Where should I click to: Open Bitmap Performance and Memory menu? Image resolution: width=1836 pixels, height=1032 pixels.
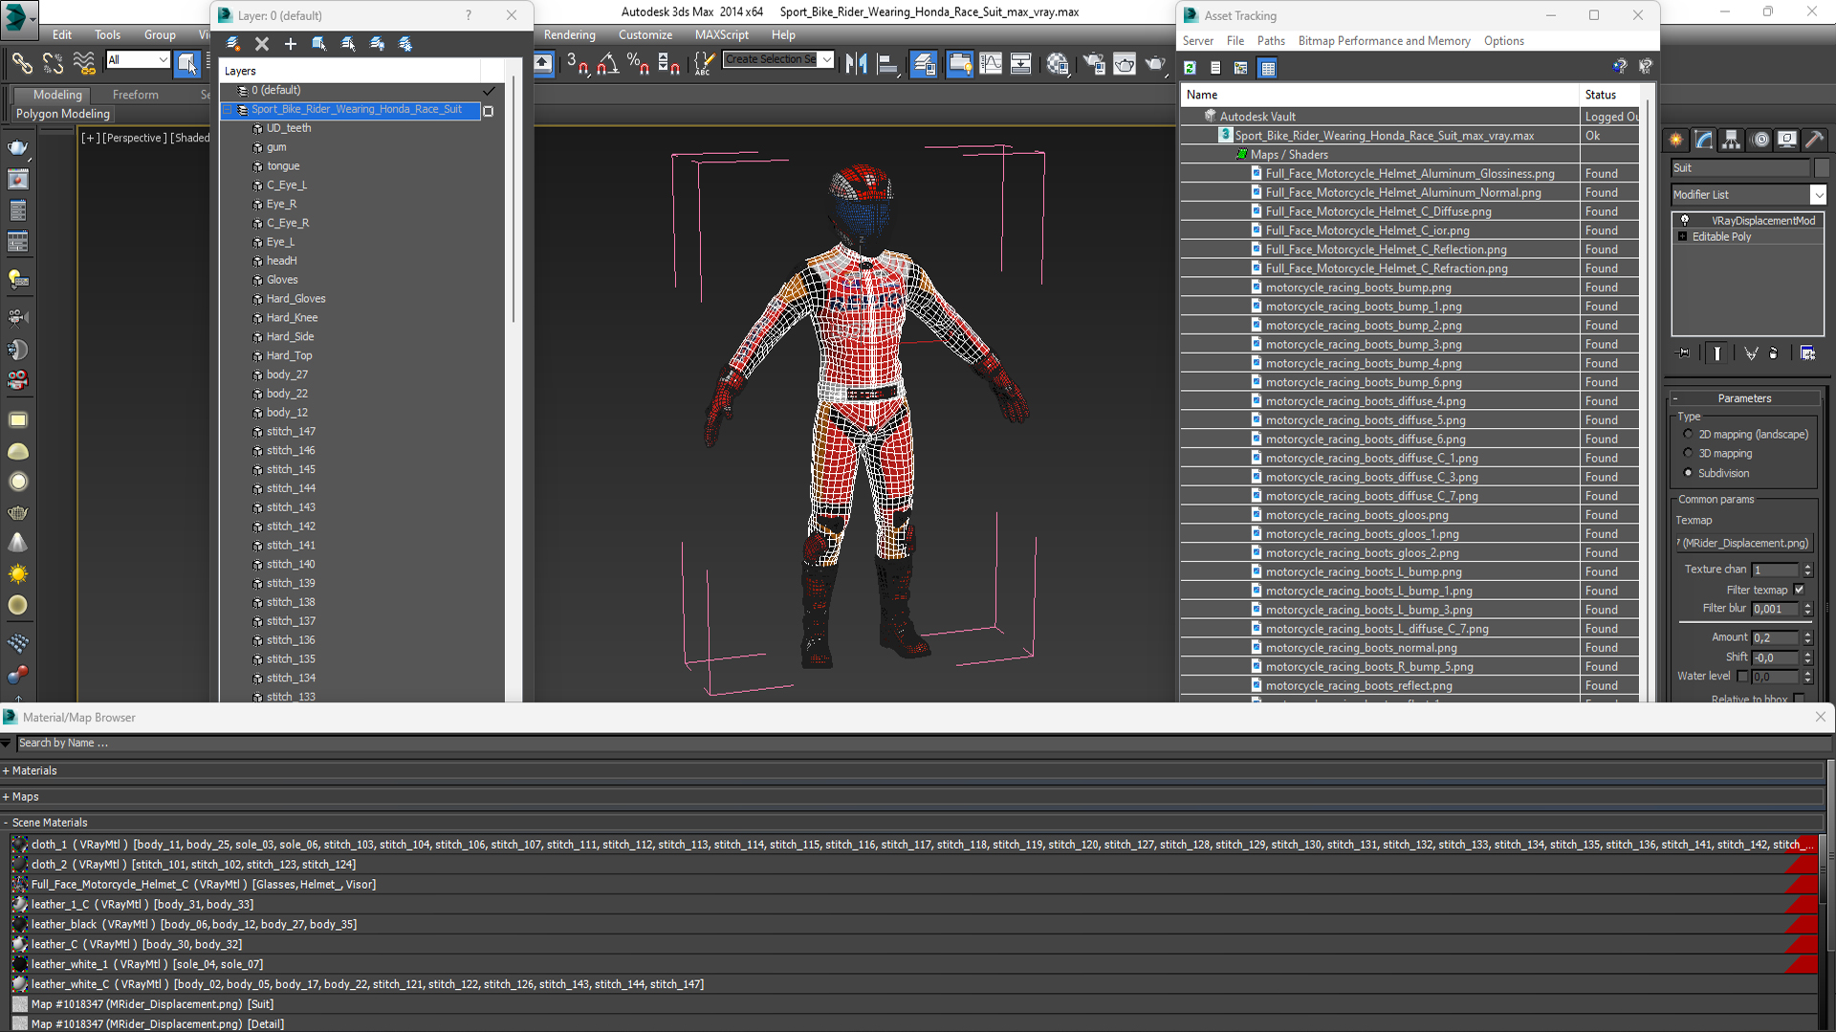1384,41
